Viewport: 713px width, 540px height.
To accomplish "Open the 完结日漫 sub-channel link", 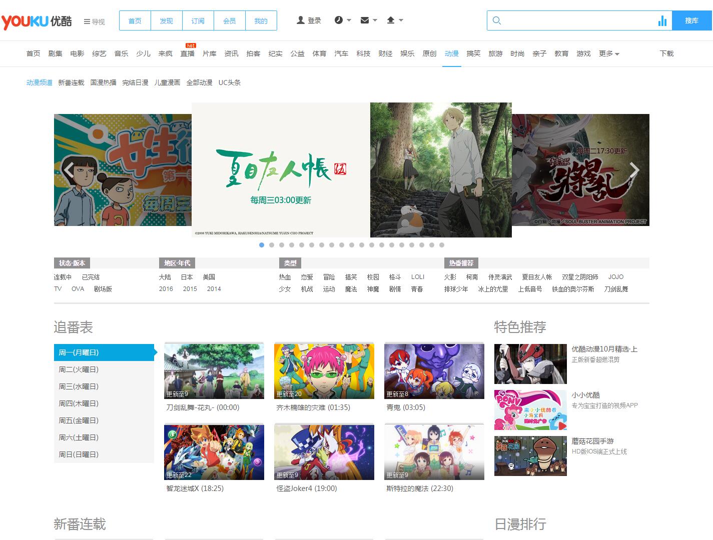I will tap(135, 82).
